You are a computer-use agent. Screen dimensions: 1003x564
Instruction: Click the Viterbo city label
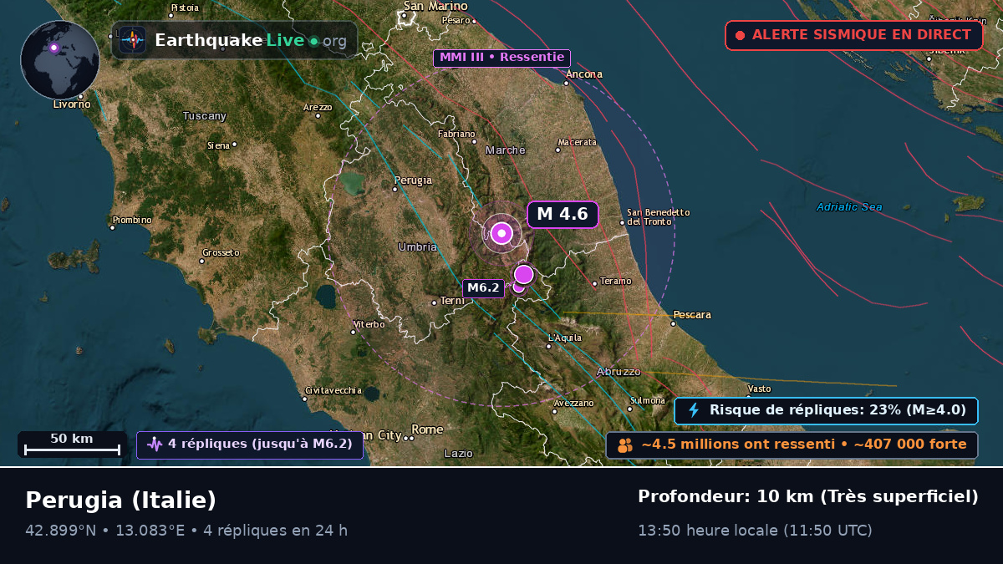369,324
